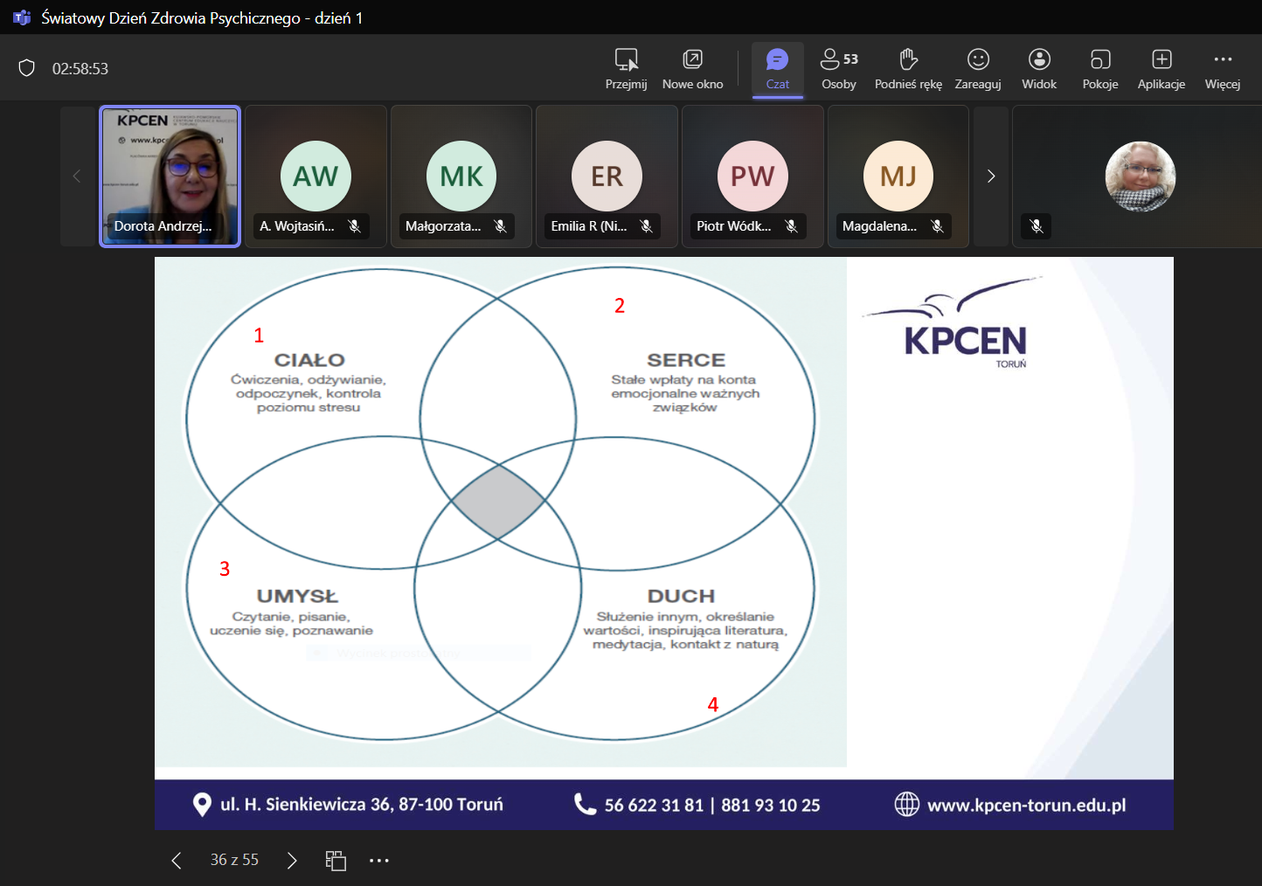Click the 36 z 55 slide counter
This screenshot has width=1262, height=886.
point(234,860)
